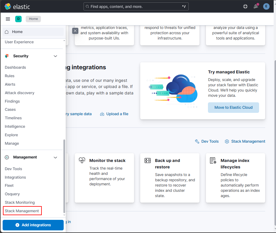Open Stack Management in side navigation
276x233 pixels.
pos(22,211)
